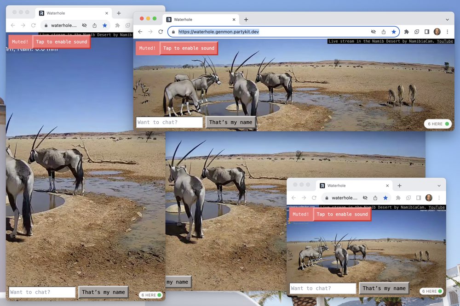
Task: Focus the Want to chat? field in the left window
Action: (42, 292)
